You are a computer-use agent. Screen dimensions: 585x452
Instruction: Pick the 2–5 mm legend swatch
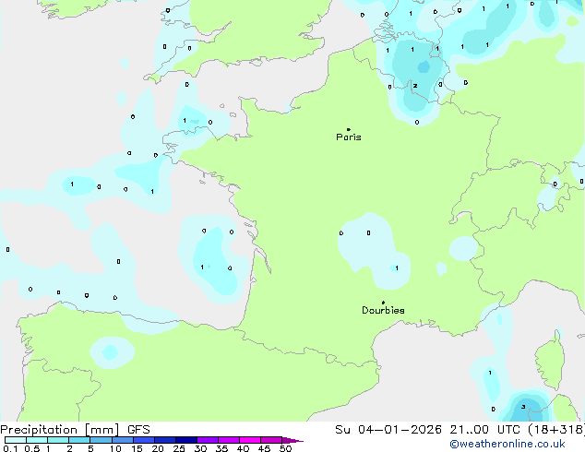point(79,440)
